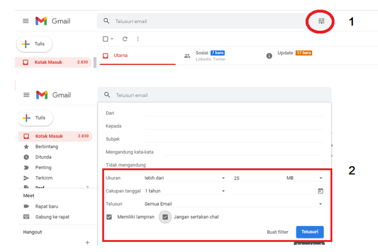Viewport: 378px width, 252px height.
Task: Open the MB size unit dropdown
Action: pos(304,178)
